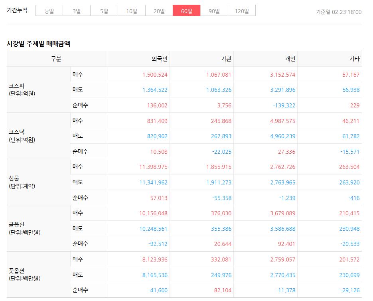Choose the 5일 cumulative period
Image resolution: width=373 pixels, height=301 pixels.
104,11
